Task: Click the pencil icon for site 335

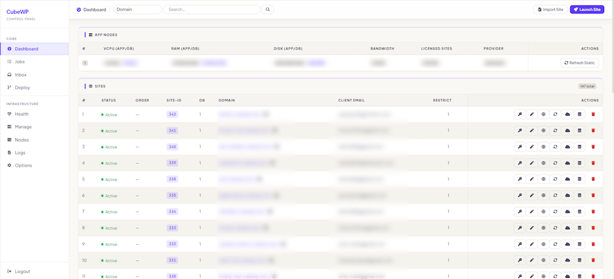Action: 531,195
